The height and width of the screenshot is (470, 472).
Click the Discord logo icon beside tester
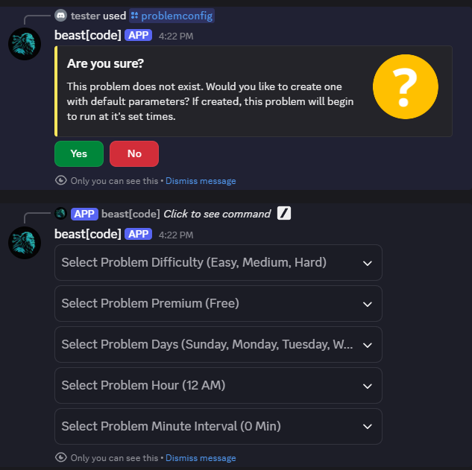point(61,16)
